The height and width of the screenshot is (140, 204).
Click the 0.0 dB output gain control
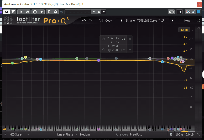point(190,134)
